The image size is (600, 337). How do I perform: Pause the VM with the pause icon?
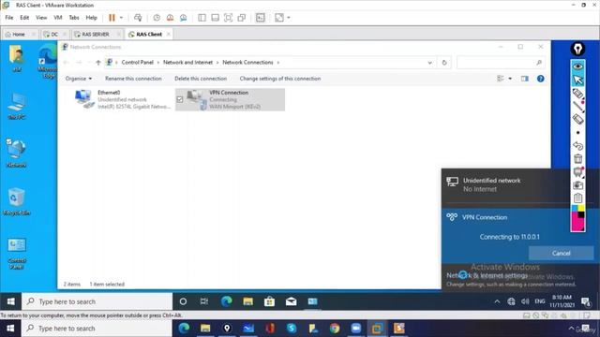112,18
